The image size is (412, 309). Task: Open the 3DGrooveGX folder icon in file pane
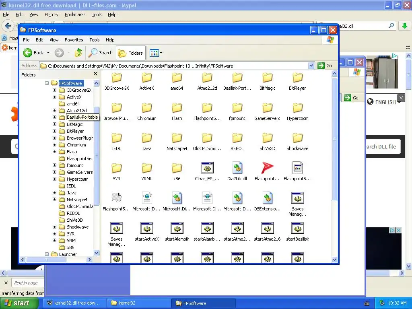(116, 78)
